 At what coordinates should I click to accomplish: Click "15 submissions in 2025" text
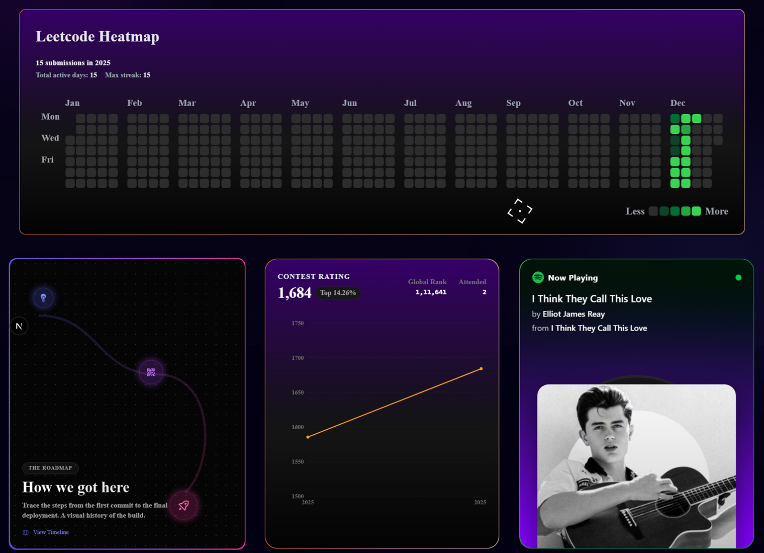[x=73, y=63]
